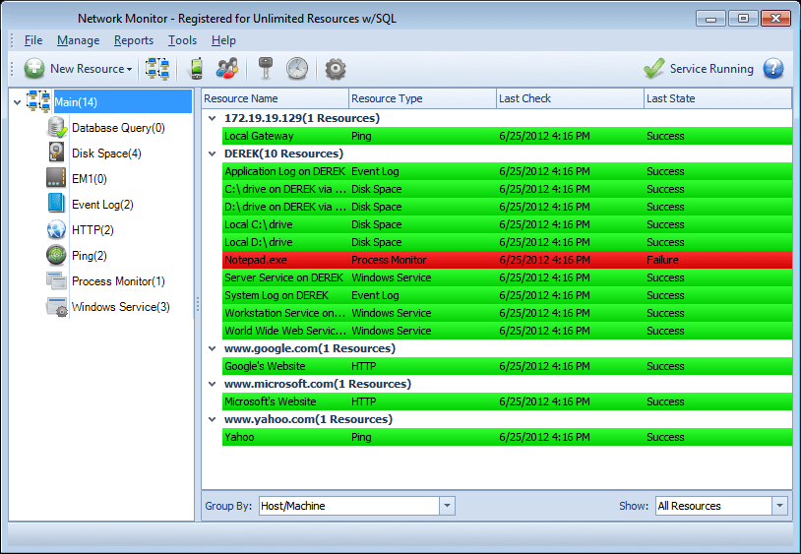Select Event Log(2) tree item
Image resolution: width=801 pixels, height=554 pixels.
(102, 205)
